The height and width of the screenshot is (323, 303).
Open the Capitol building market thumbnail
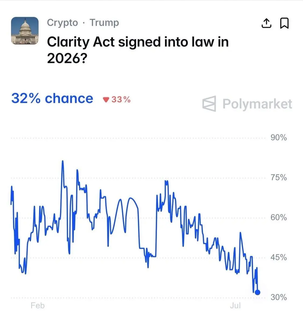click(x=25, y=31)
